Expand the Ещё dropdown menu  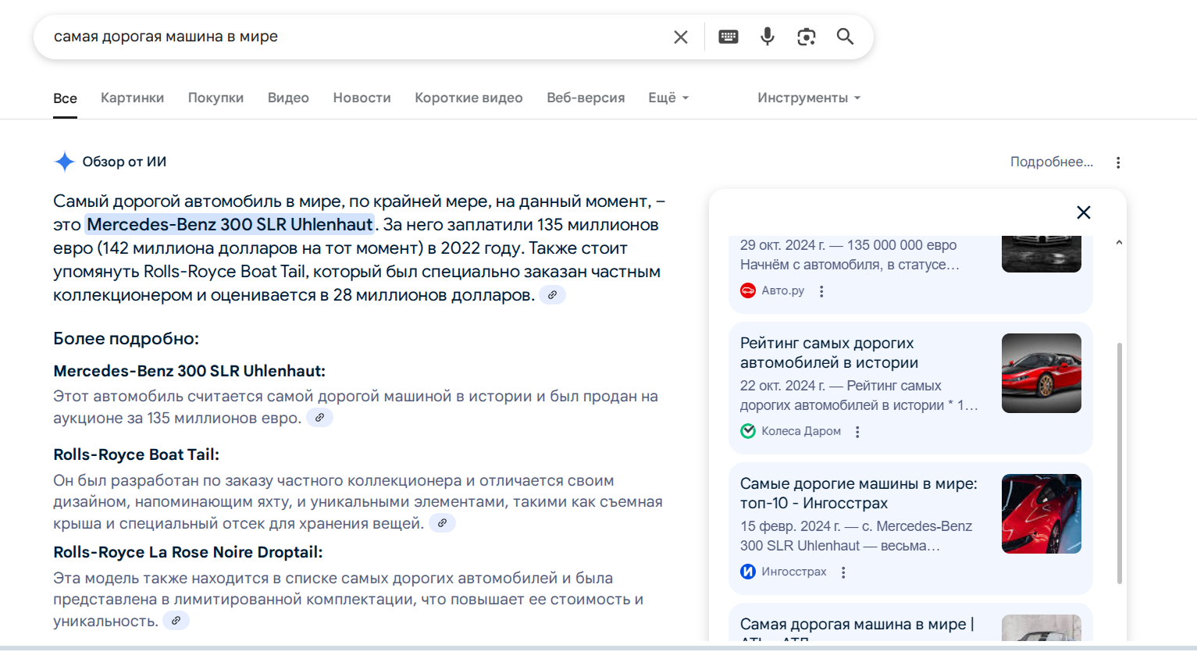click(668, 98)
